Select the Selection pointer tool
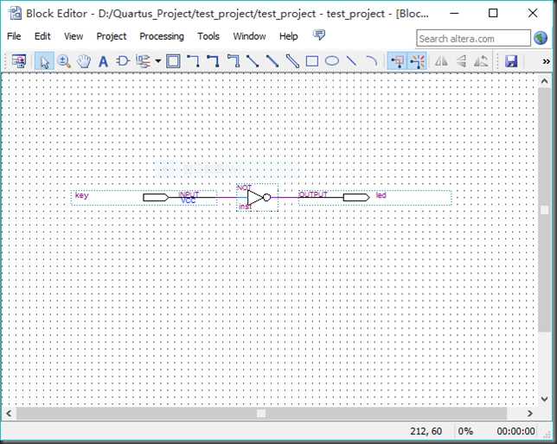Viewport: 557px width, 444px height. (44, 61)
